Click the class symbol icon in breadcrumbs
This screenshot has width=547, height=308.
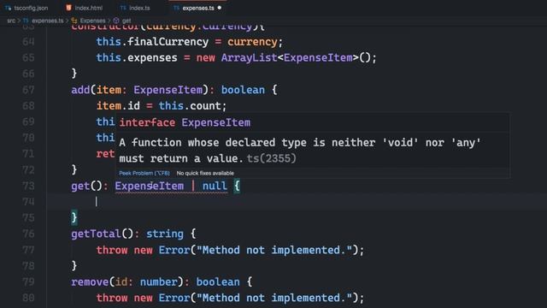pos(74,21)
